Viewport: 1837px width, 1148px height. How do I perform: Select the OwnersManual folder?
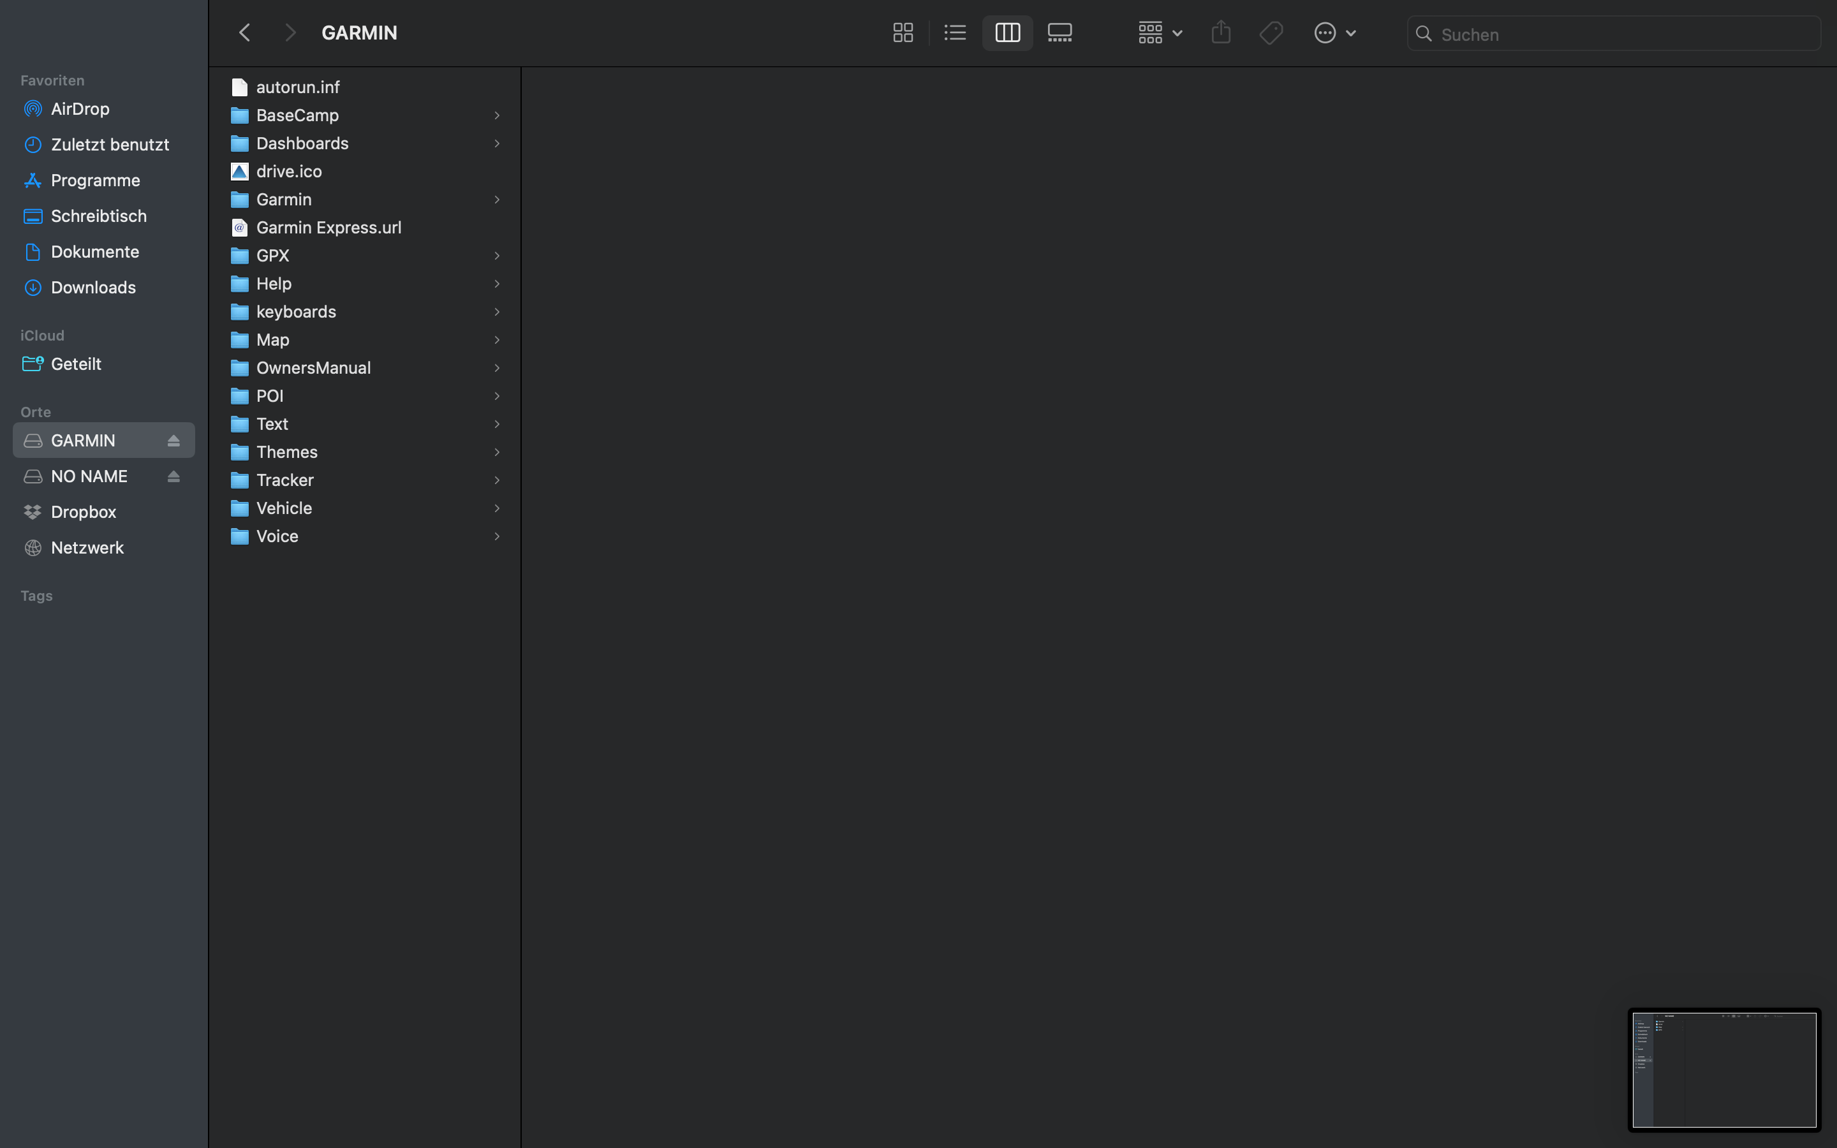coord(365,368)
